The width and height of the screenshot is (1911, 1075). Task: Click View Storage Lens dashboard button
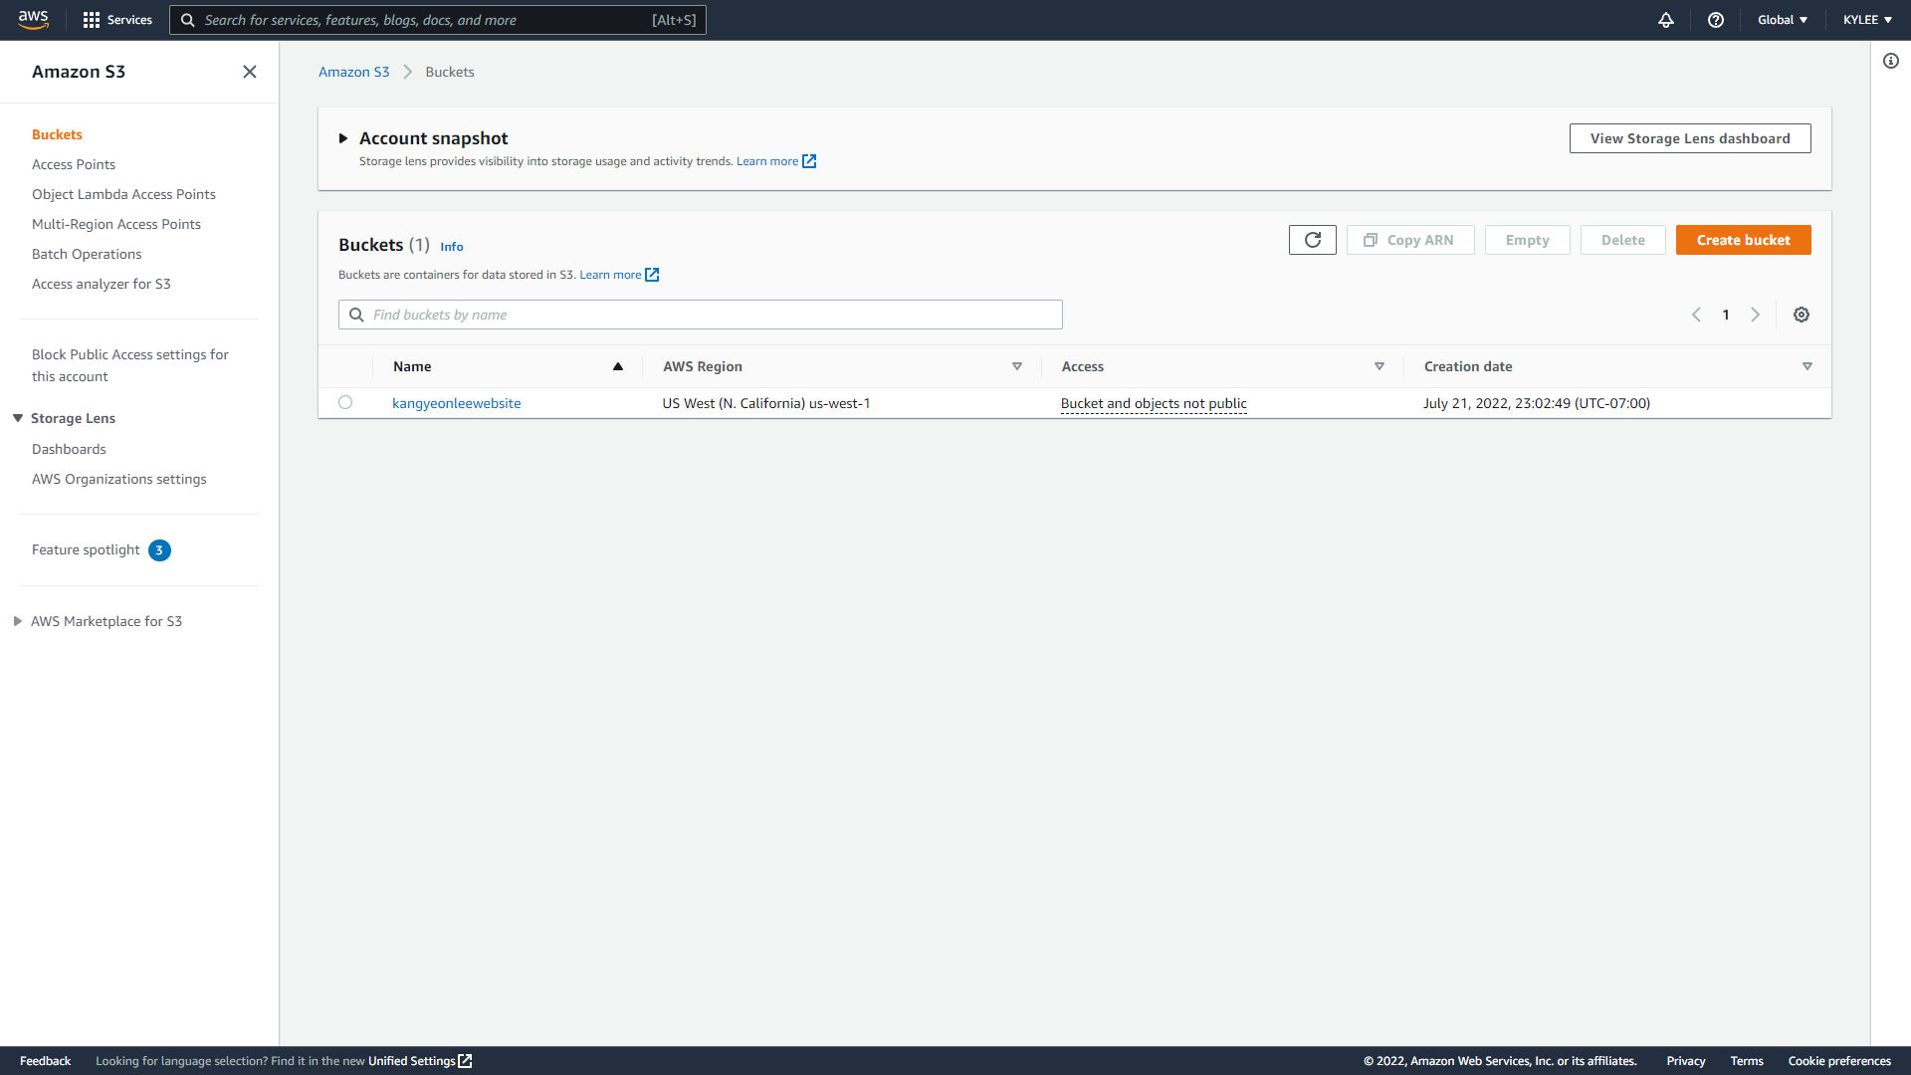tap(1690, 138)
